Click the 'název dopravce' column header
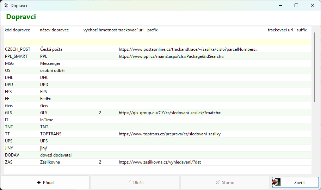This screenshot has height=190, width=321. (54, 30)
